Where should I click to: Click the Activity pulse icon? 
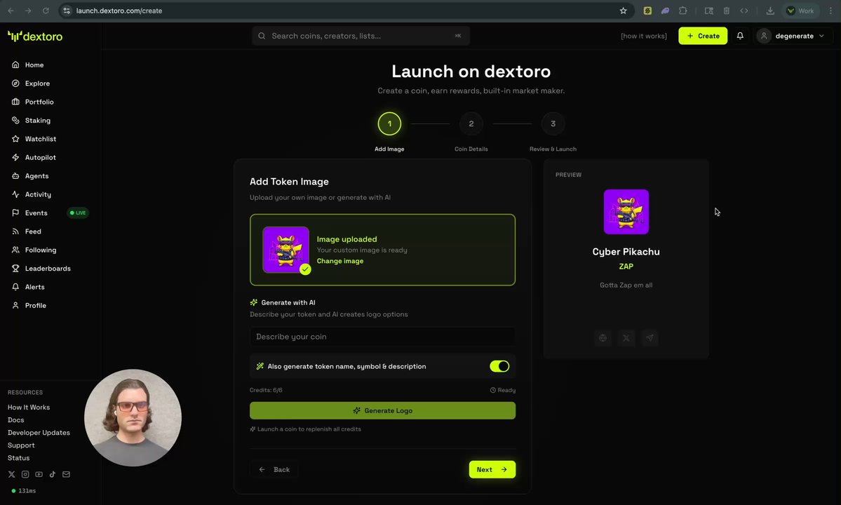pyautogui.click(x=15, y=194)
